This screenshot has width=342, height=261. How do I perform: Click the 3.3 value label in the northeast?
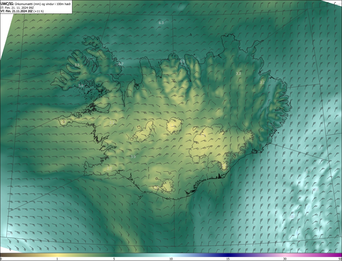point(238,73)
